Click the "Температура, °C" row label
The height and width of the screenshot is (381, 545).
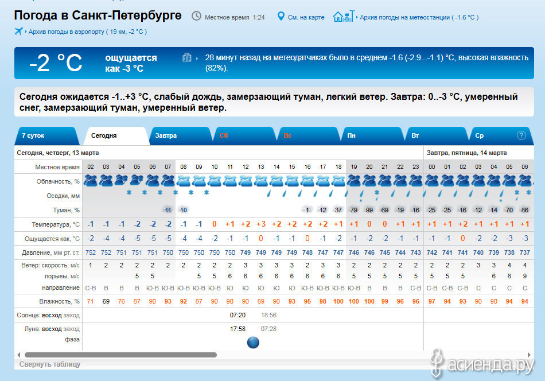[x=56, y=224]
